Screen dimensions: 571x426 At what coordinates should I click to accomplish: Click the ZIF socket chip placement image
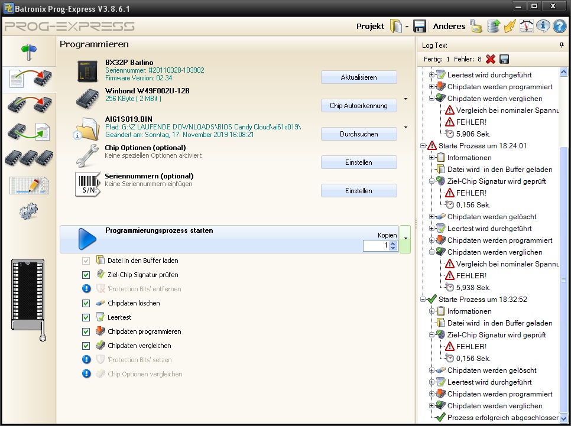point(28,300)
